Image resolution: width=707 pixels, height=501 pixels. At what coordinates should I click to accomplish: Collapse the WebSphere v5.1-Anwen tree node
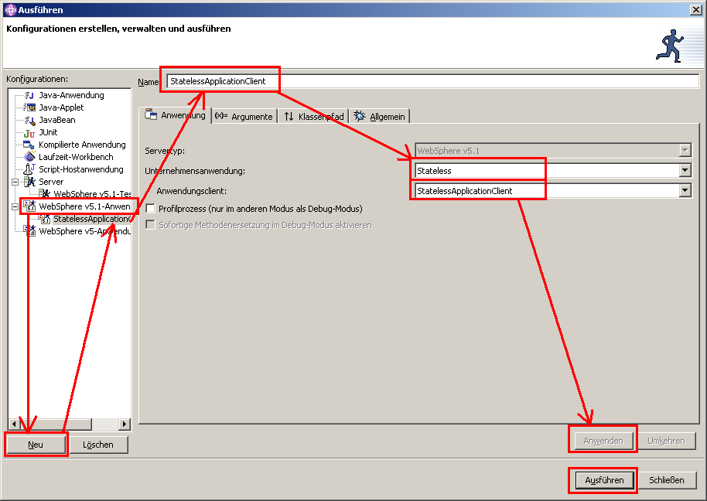[x=15, y=206]
